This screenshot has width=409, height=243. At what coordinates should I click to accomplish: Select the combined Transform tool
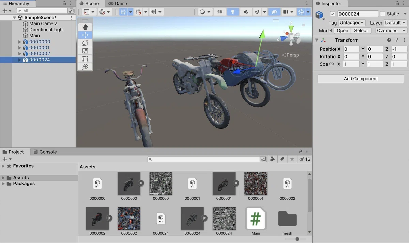pyautogui.click(x=85, y=67)
